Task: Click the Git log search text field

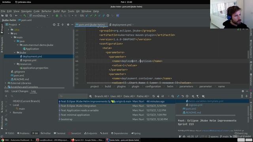Action: point(73,96)
